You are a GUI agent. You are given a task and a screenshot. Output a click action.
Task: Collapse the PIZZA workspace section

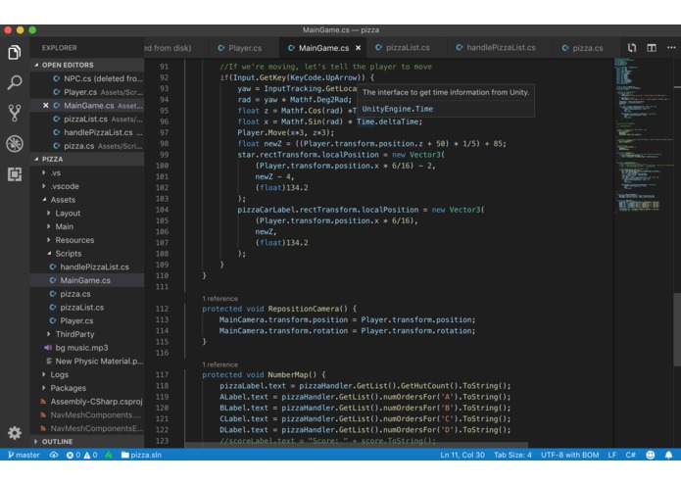(87, 160)
